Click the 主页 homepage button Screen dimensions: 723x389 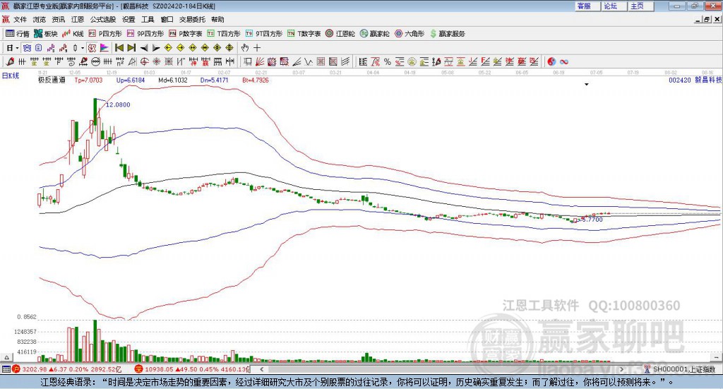point(641,6)
